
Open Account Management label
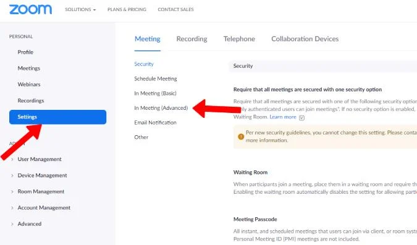44,208
